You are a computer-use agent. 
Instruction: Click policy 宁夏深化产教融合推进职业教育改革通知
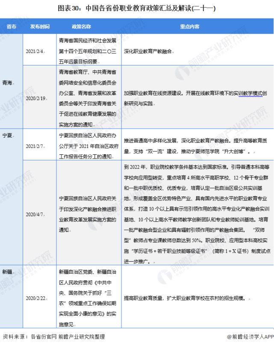[x=87, y=214]
